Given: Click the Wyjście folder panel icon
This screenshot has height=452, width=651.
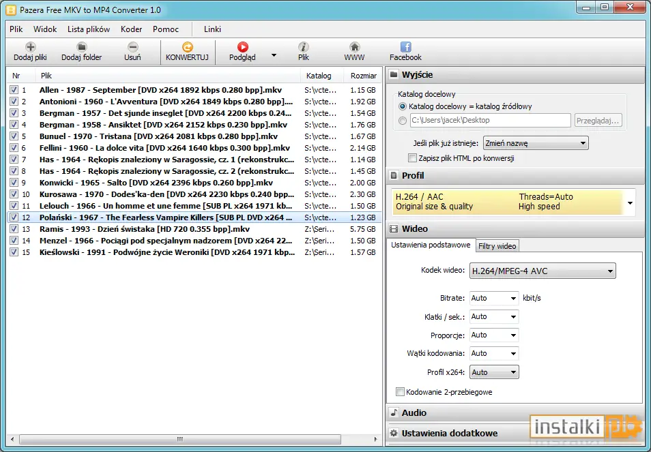Looking at the screenshot, I should tap(394, 74).
